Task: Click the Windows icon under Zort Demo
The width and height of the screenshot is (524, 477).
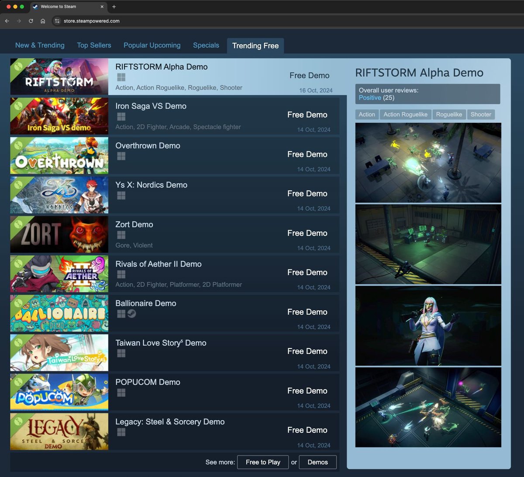Action: click(121, 235)
